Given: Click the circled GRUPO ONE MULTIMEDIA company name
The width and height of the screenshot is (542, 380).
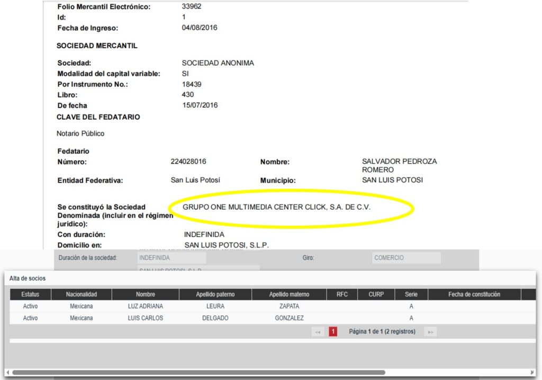Looking at the screenshot, I should pos(276,207).
